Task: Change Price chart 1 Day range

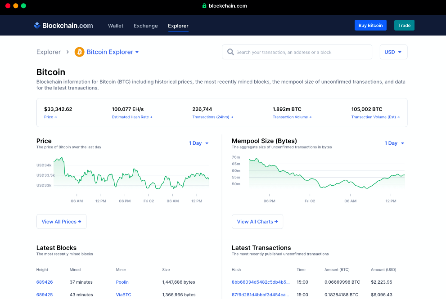Action: 198,143
